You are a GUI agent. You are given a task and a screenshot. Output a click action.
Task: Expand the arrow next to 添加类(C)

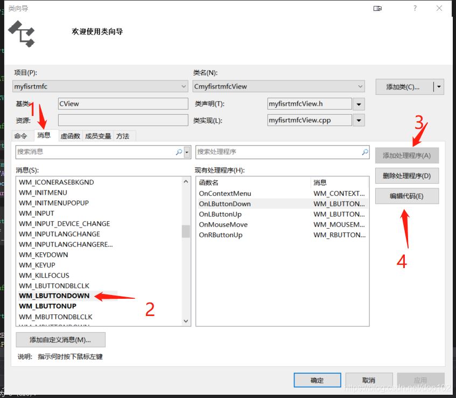(x=439, y=87)
